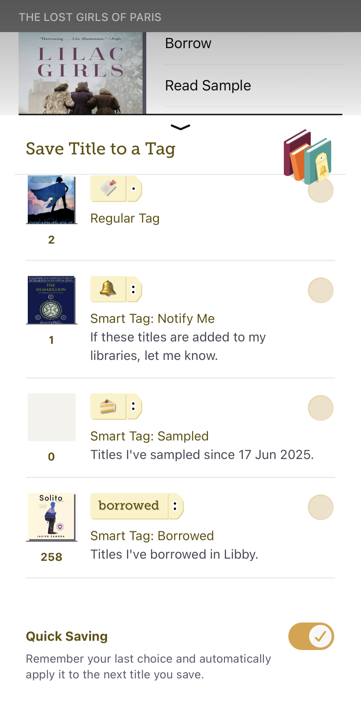The height and width of the screenshot is (719, 361).
Task: Disable the Quick Saving toggle
Action: pos(311,636)
